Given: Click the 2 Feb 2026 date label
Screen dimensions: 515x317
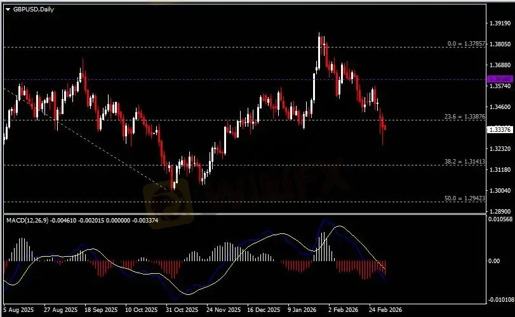Looking at the screenshot, I should pos(343,310).
